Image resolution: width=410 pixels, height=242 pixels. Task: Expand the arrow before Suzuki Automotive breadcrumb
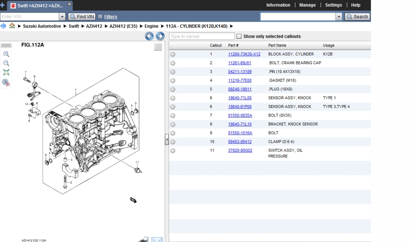tap(20, 26)
